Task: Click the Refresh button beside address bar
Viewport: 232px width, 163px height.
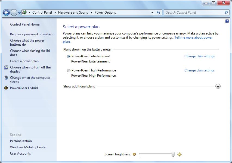Action: [x=159, y=12]
